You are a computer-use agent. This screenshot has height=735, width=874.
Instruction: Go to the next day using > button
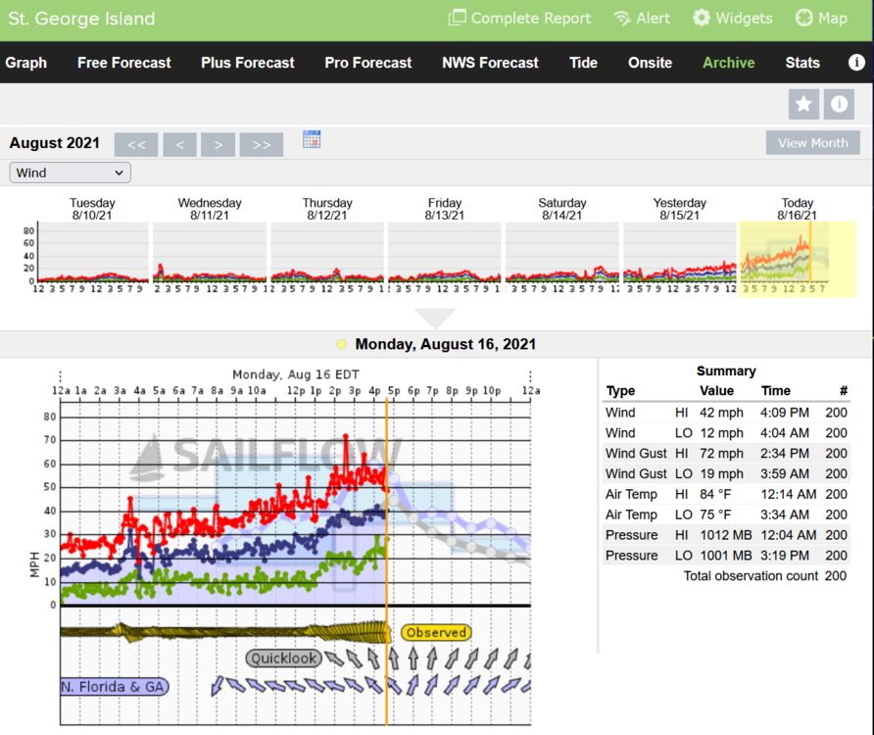(x=218, y=145)
